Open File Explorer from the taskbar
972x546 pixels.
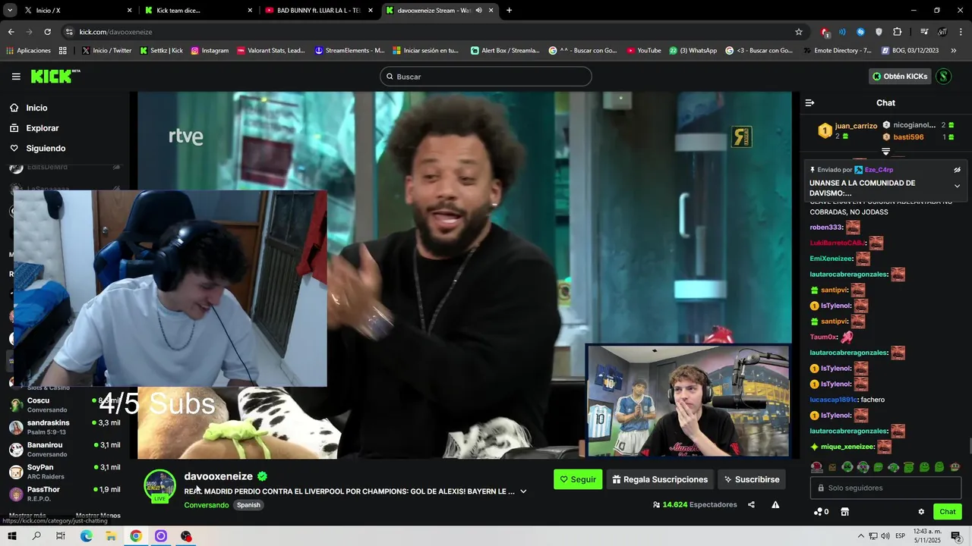coord(111,536)
